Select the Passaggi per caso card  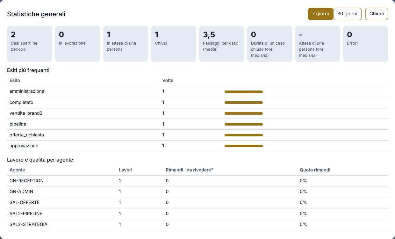[x=221, y=44]
